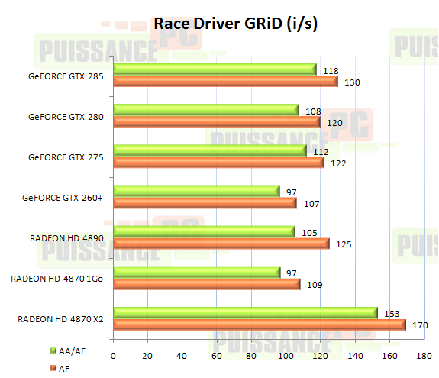The width and height of the screenshot is (439, 378).
Task: Click the x-axis tick label 40
Action: pyautogui.click(x=182, y=356)
